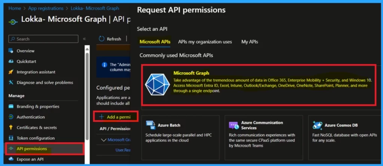Screen dimensions: 383x166
Task: Open Lokka- Microsoft Graph breadcrumb link
Action: [x=95, y=8]
